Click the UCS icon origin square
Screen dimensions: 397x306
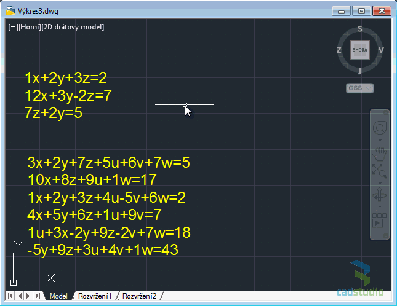[x=14, y=282]
